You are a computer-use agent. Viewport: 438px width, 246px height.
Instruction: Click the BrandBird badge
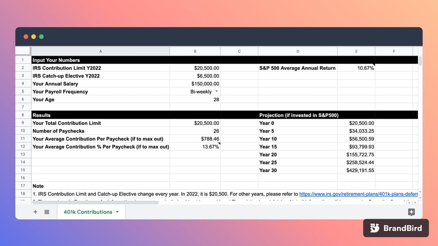(x=396, y=228)
